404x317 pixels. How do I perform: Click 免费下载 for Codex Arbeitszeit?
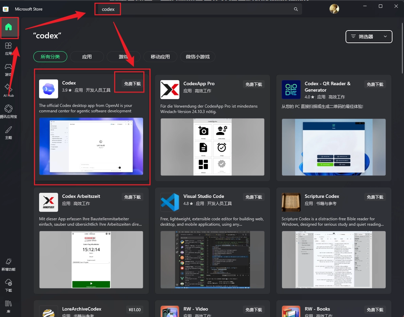coord(133,197)
